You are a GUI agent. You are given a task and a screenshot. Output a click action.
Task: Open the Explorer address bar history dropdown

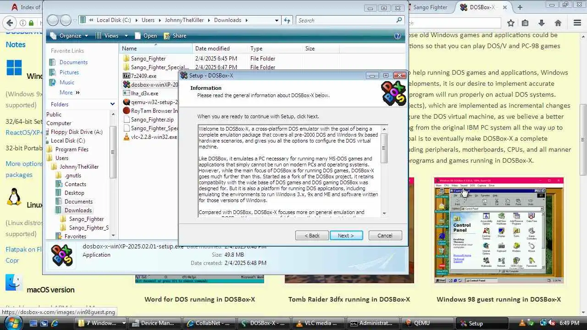pyautogui.click(x=277, y=20)
